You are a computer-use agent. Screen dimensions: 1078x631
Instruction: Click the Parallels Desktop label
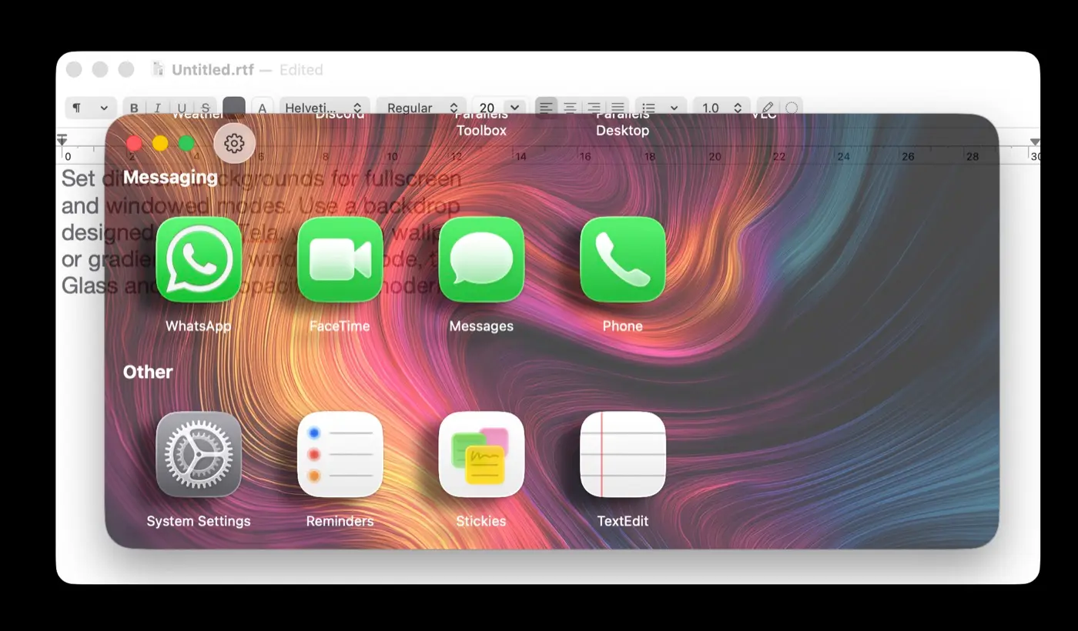point(622,123)
